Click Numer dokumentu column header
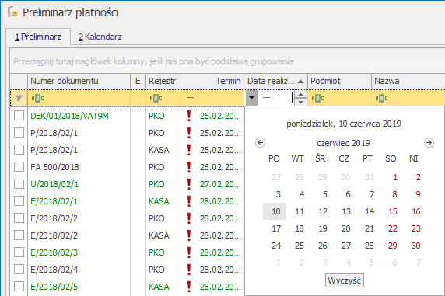 (x=79, y=81)
